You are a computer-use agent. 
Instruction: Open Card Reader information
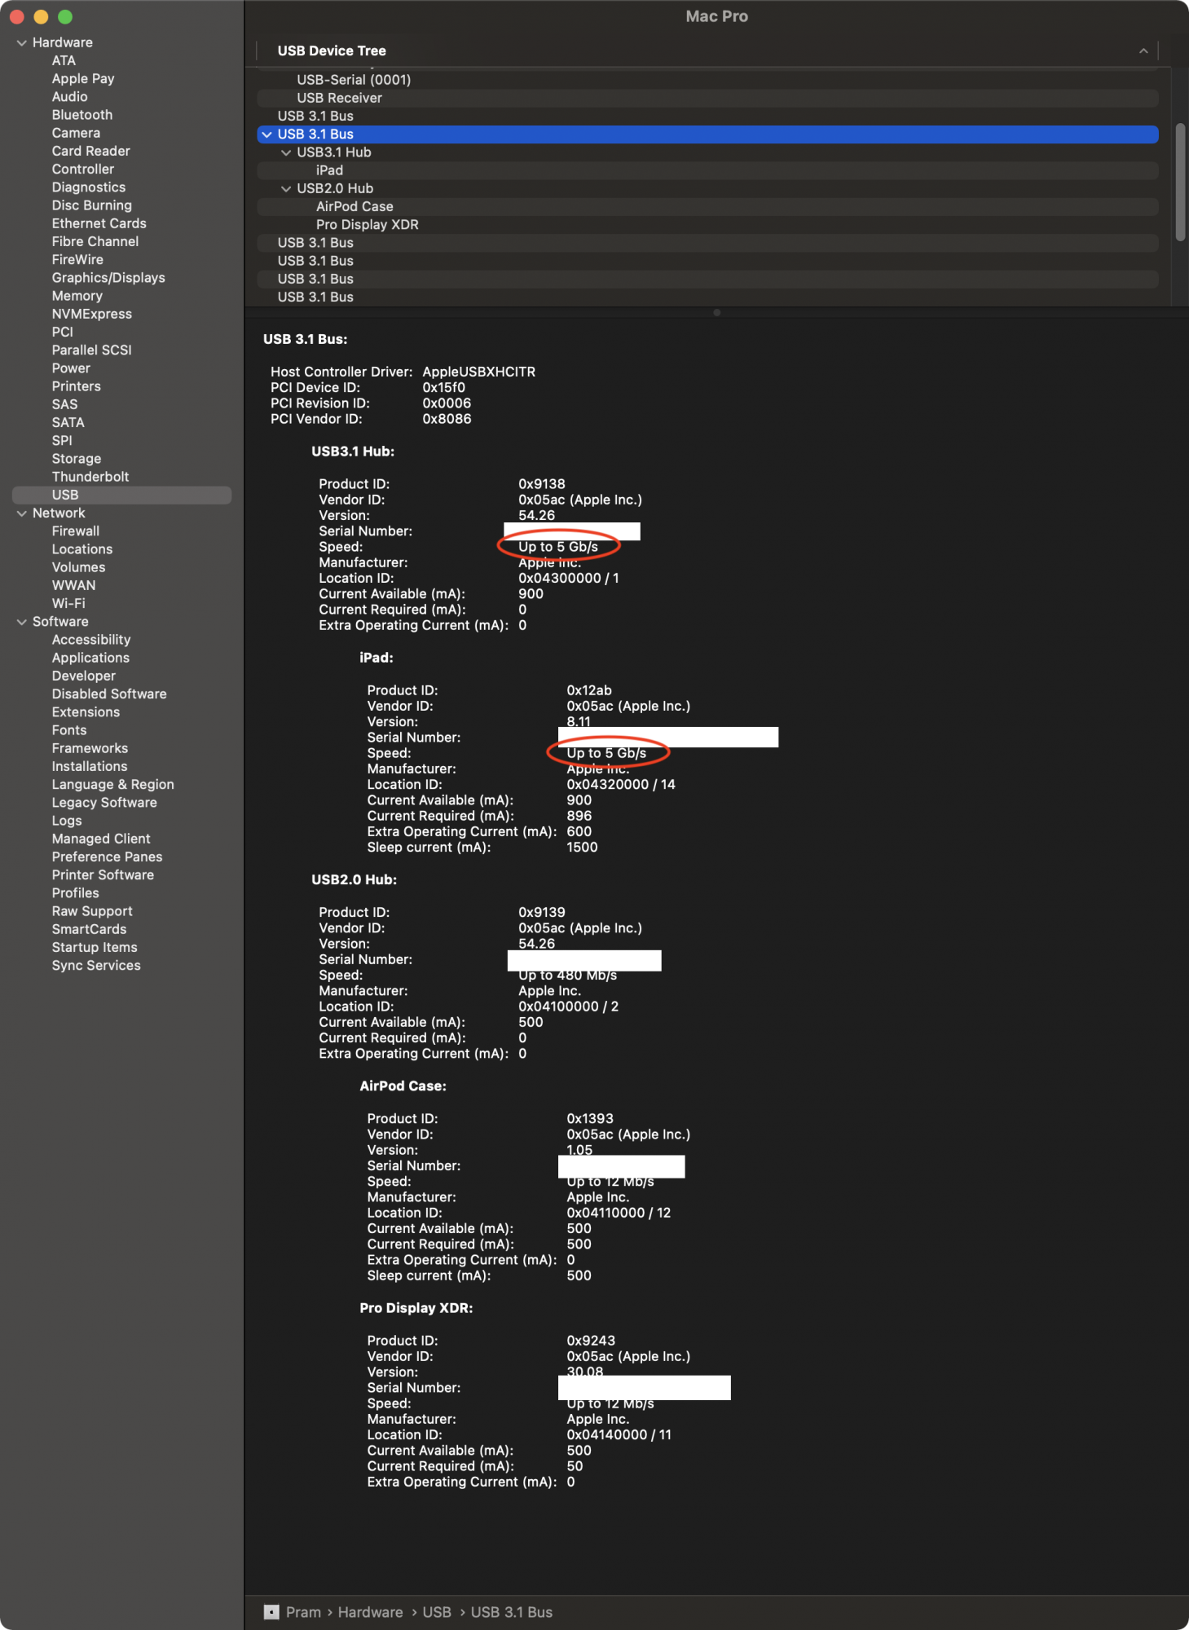click(x=91, y=151)
